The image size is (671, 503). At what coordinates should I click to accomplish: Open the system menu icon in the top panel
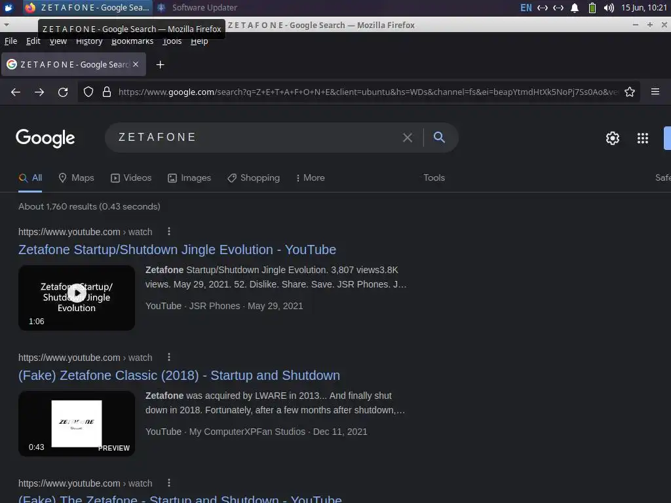click(9, 8)
